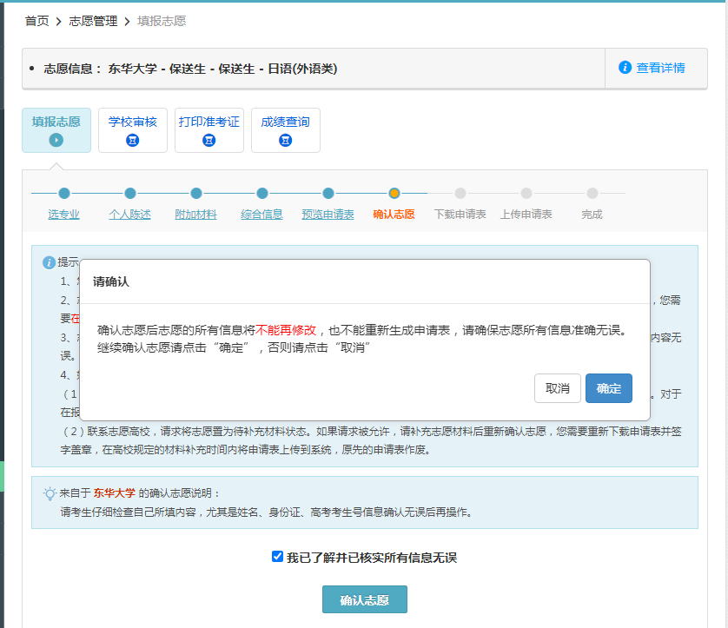Click the 首页 breadcrumb link
This screenshot has width=728, height=628.
click(36, 21)
